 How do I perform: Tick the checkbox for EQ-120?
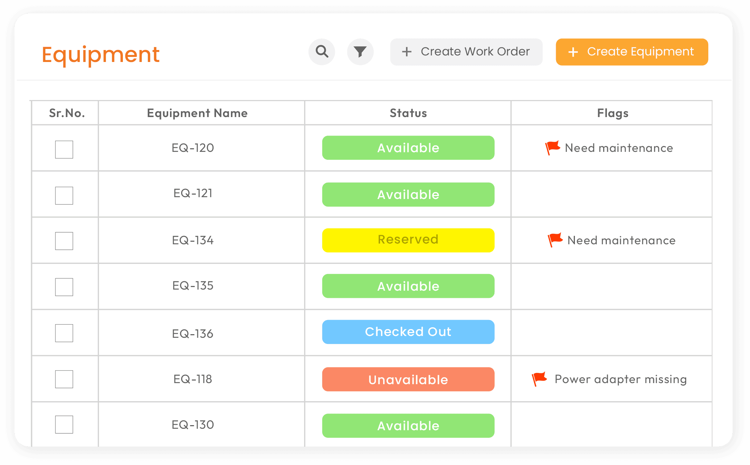pyautogui.click(x=64, y=149)
